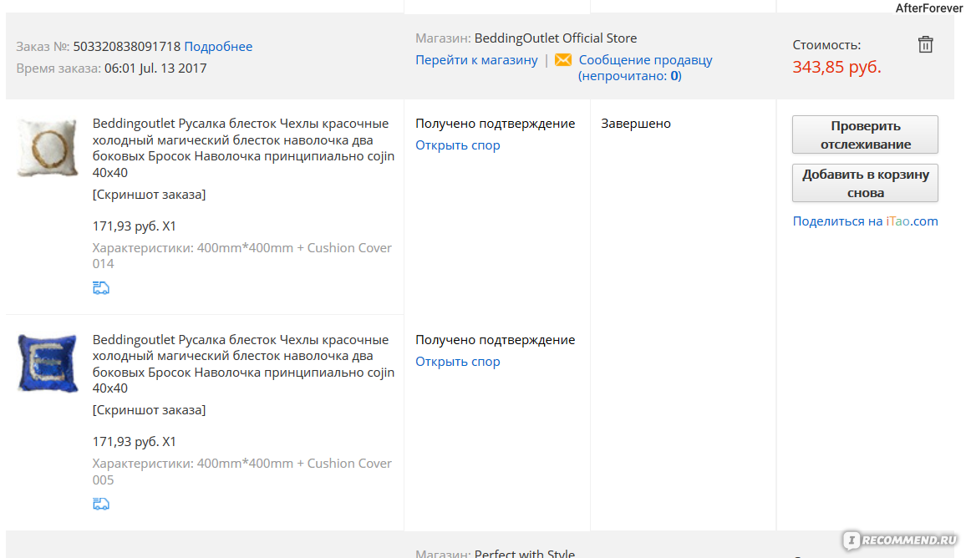Click Получено подтверждение for blue pillow
This screenshot has width=966, height=558.
tap(495, 340)
